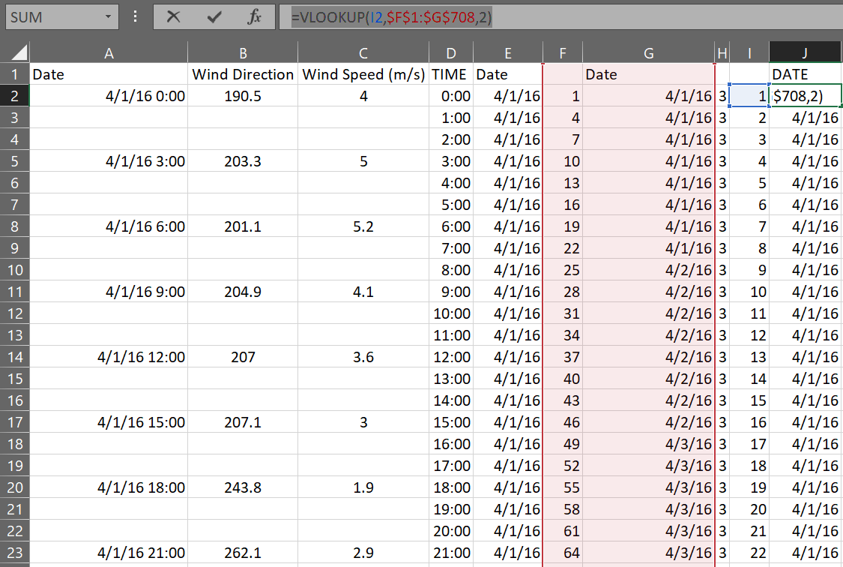Click column G date cell in row 18

648,444
